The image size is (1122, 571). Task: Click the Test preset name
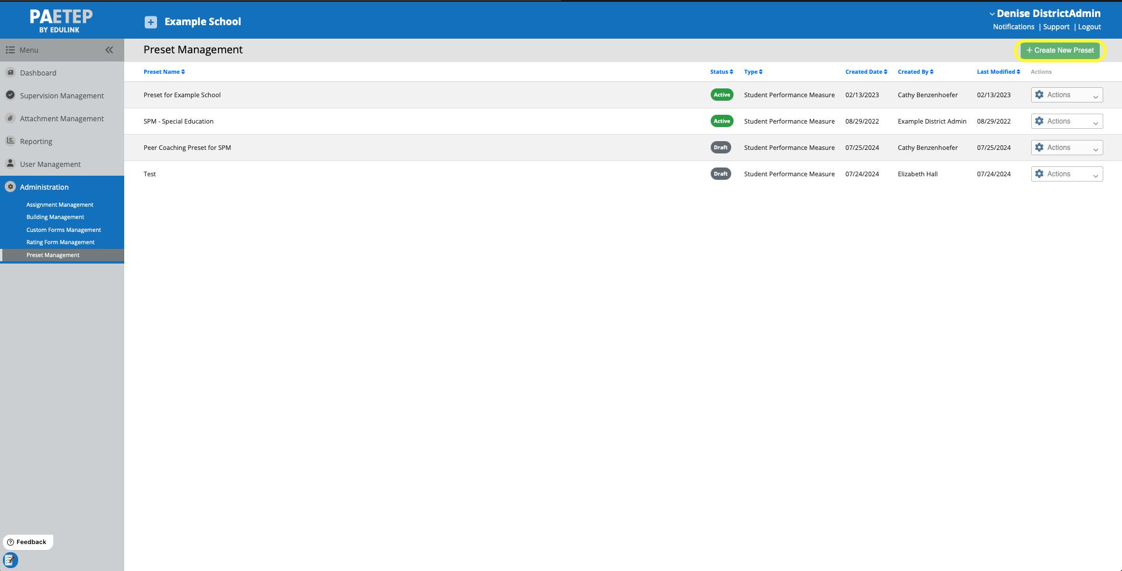[x=150, y=174]
